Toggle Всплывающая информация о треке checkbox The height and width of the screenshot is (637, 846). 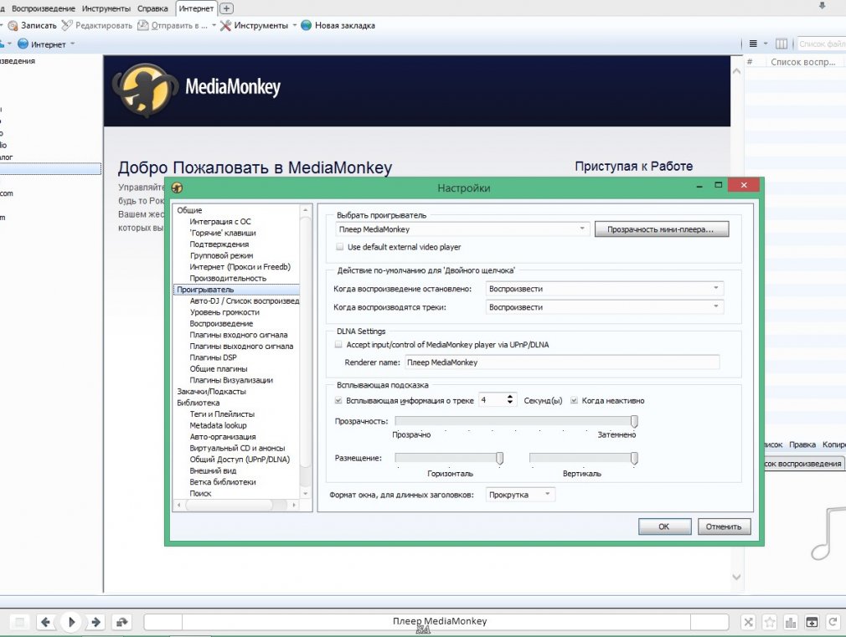click(338, 400)
